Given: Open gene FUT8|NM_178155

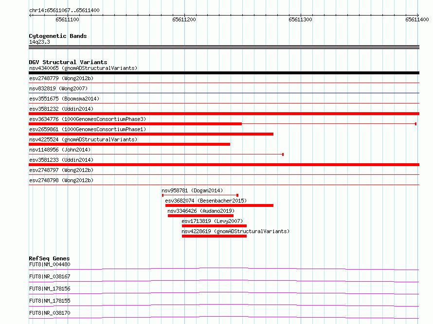Looking at the screenshot, I should click(50, 301).
